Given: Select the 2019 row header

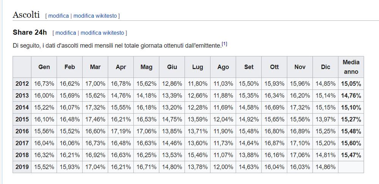Looking at the screenshot, I should (x=22, y=167).
